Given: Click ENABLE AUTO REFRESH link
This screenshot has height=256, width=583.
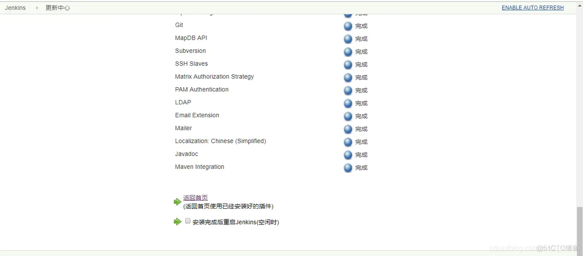Looking at the screenshot, I should point(532,8).
